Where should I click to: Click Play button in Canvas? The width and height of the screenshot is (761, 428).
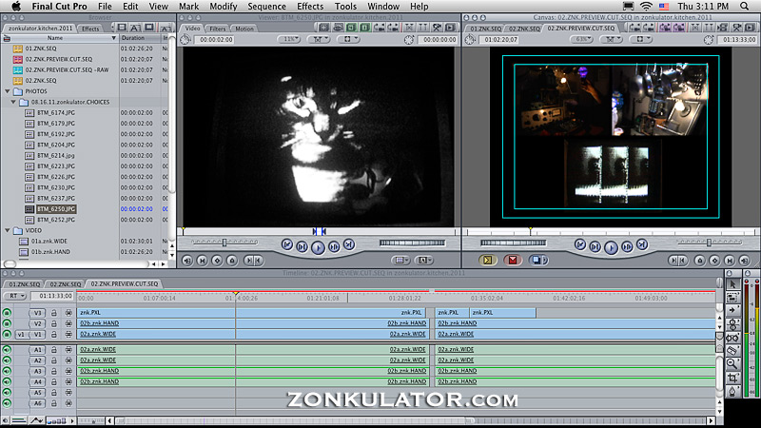(611, 247)
